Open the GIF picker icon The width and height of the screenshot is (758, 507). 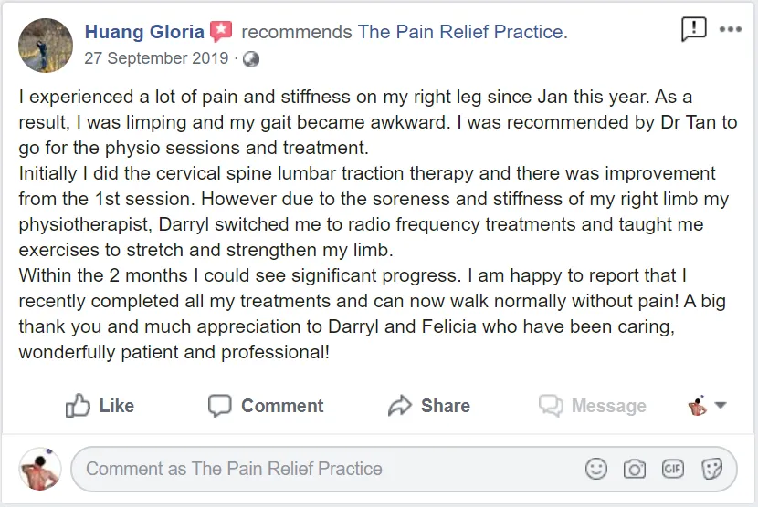[673, 469]
